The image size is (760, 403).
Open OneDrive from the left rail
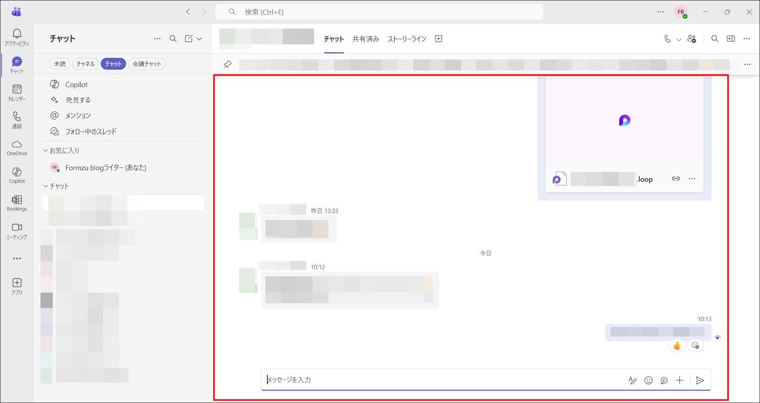coord(17,148)
